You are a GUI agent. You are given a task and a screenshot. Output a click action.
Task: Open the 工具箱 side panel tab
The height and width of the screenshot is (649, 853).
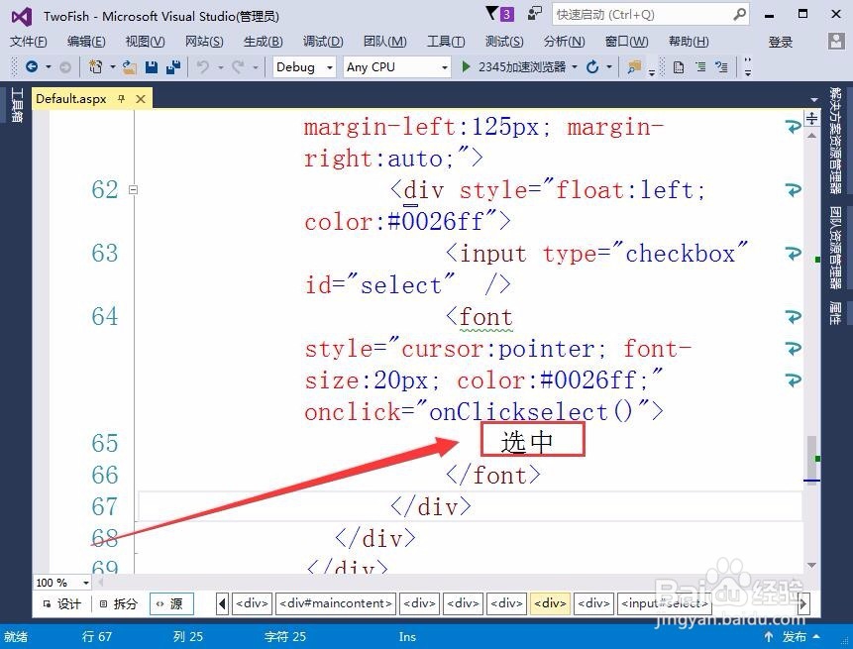[17, 105]
